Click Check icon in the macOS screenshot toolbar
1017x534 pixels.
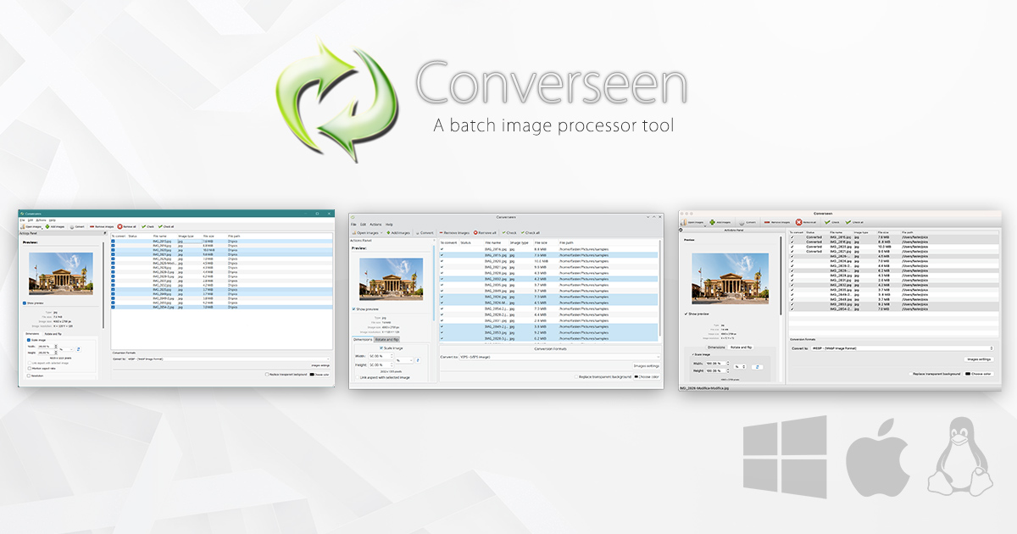point(827,222)
